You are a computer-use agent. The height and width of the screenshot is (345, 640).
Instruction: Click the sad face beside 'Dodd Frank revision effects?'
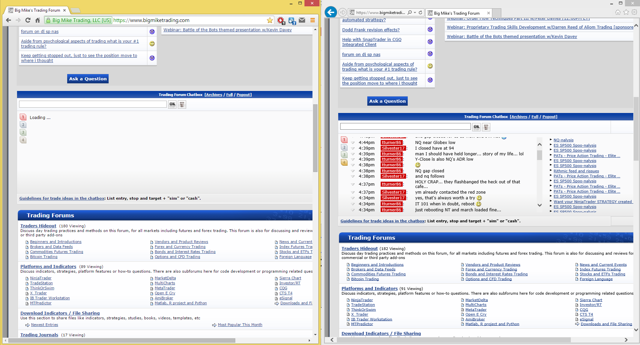click(430, 29)
